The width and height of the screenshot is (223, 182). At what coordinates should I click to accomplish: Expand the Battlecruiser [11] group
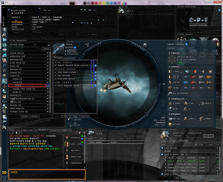(x=48, y=56)
